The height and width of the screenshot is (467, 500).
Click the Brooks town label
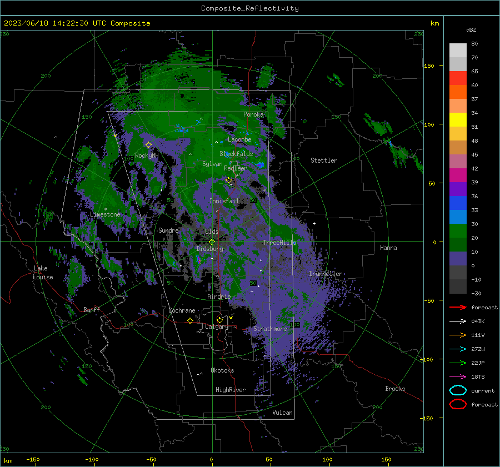click(x=395, y=389)
